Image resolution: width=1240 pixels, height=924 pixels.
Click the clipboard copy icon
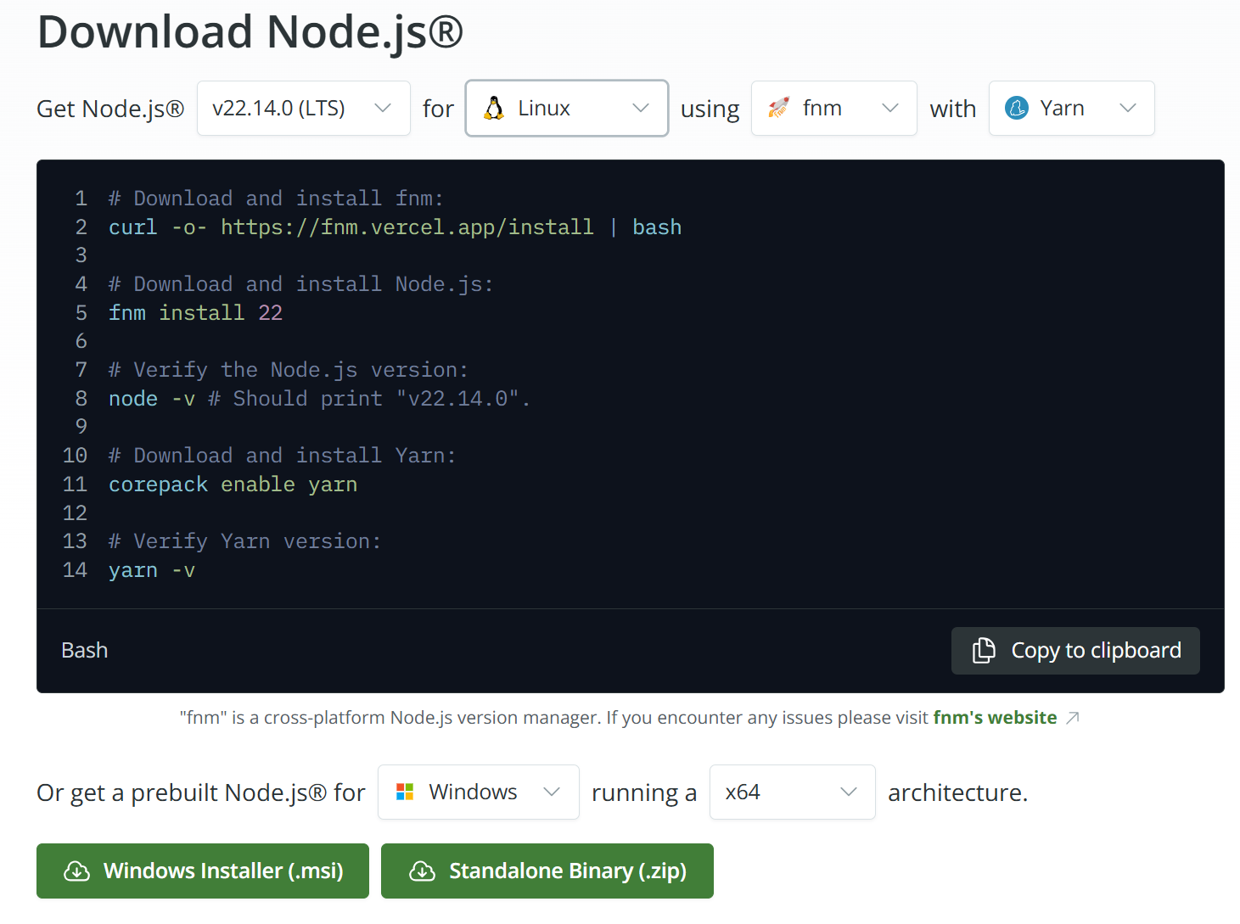(x=984, y=650)
